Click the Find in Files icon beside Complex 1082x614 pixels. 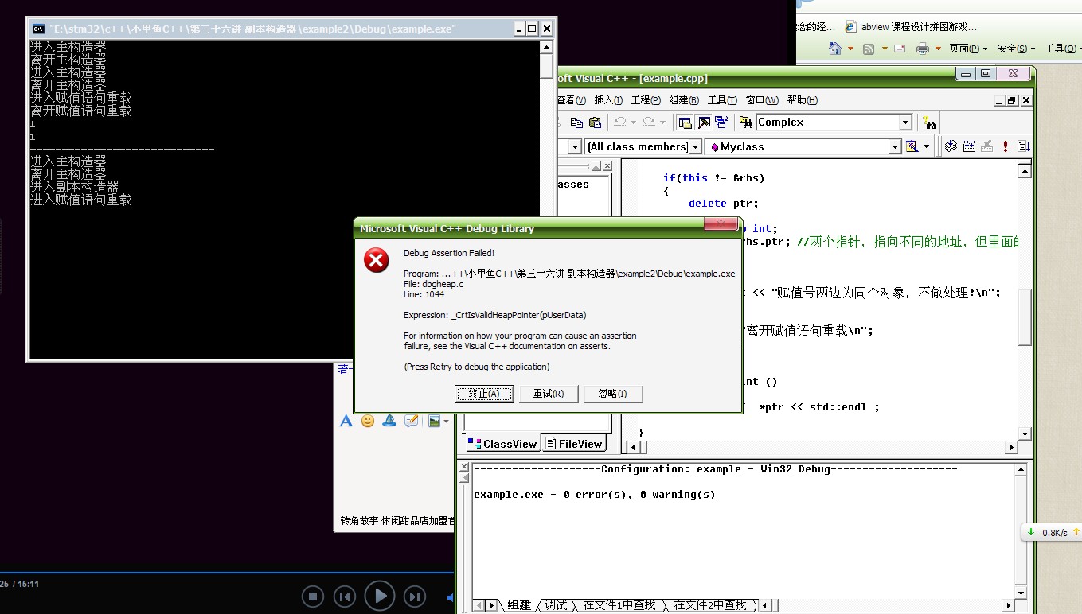pyautogui.click(x=746, y=122)
